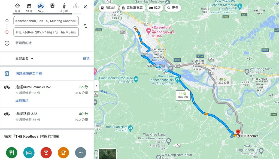Show nearby bars with cocktail icon

point(46,152)
